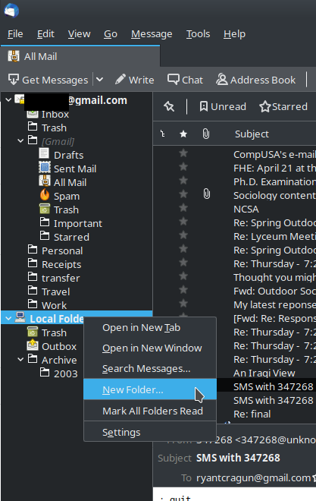Open the Tools menu
Screen dimensions: 316x501
click(x=198, y=34)
